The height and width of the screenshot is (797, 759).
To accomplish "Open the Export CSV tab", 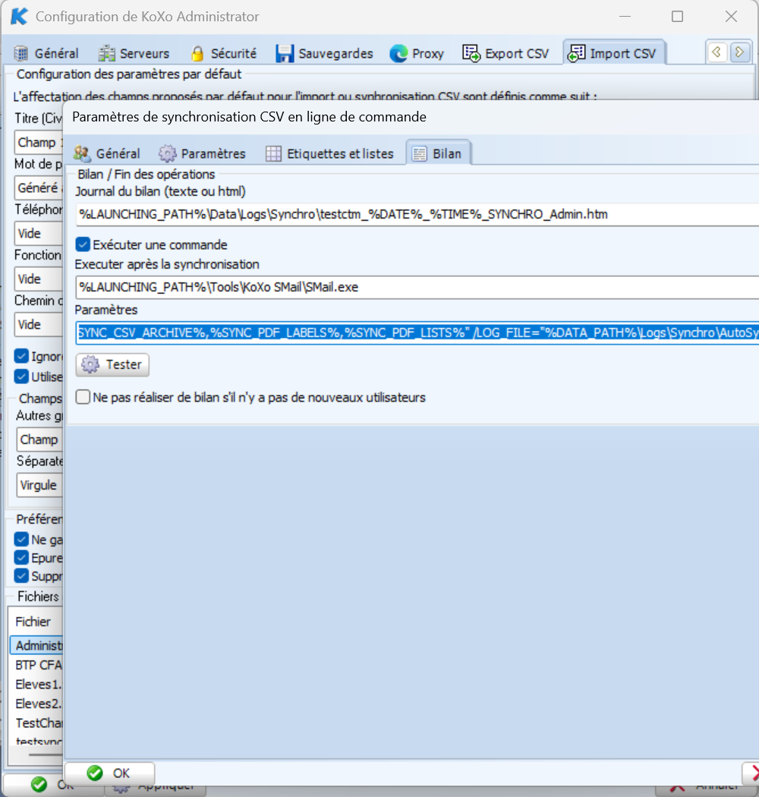I will (x=505, y=53).
